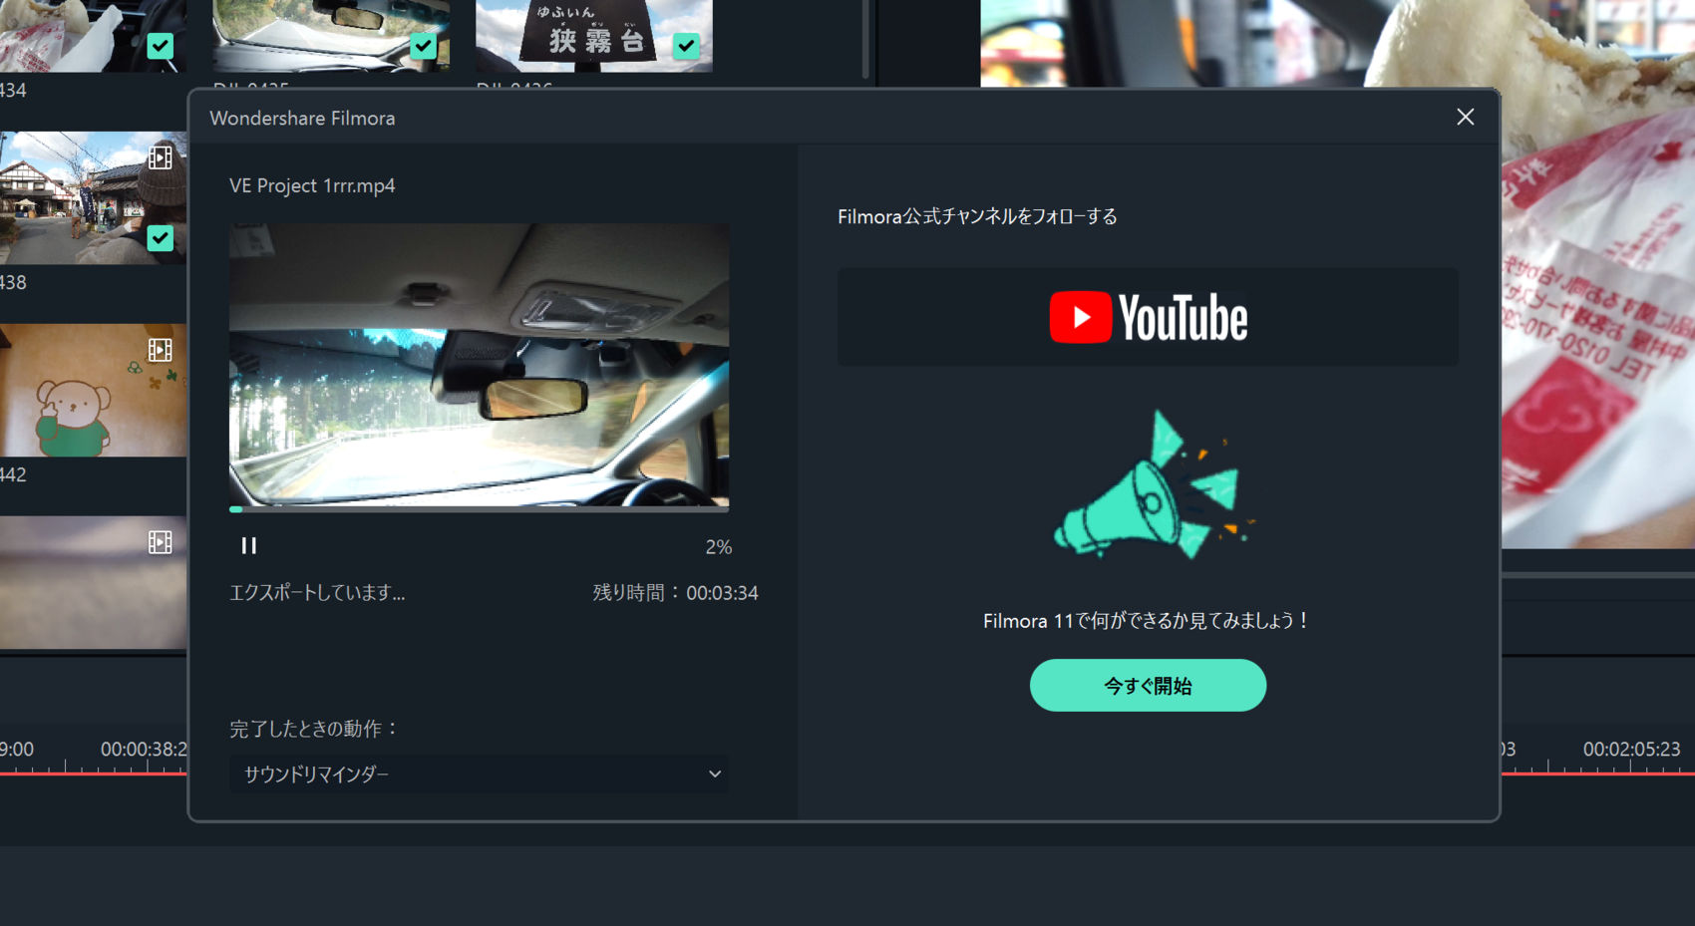Click the Filmora 11で何ができるか text
1695x926 pixels.
coord(1147,620)
